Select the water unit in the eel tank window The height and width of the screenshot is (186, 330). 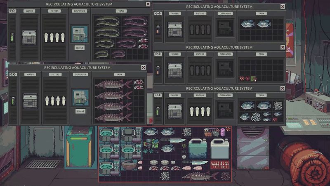coord(29,38)
